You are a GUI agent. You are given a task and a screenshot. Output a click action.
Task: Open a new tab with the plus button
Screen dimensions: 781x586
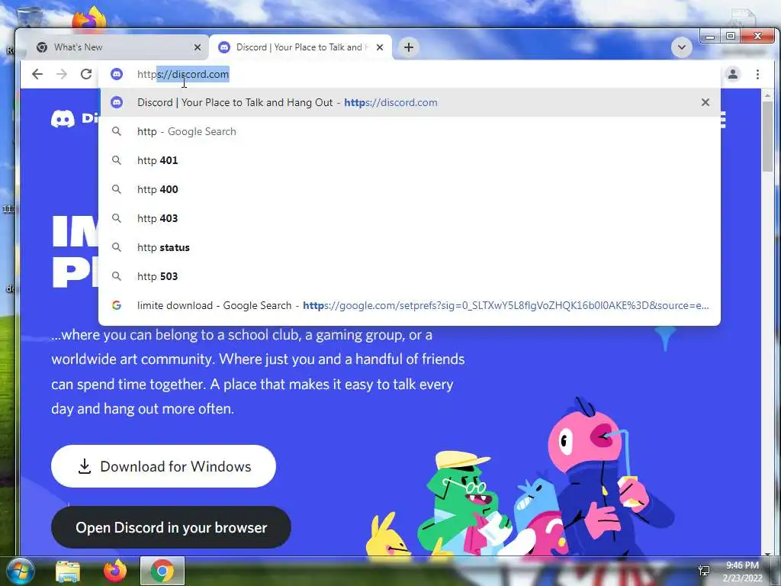tap(409, 47)
